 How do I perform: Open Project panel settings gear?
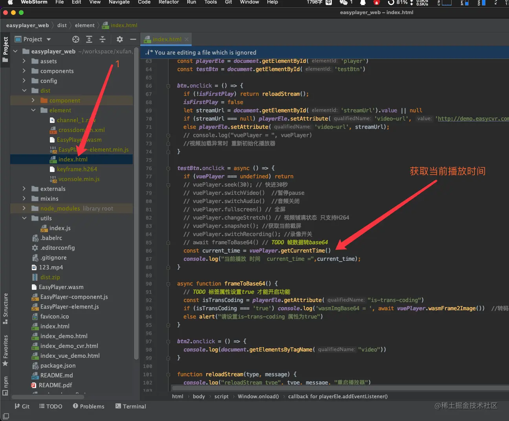120,39
